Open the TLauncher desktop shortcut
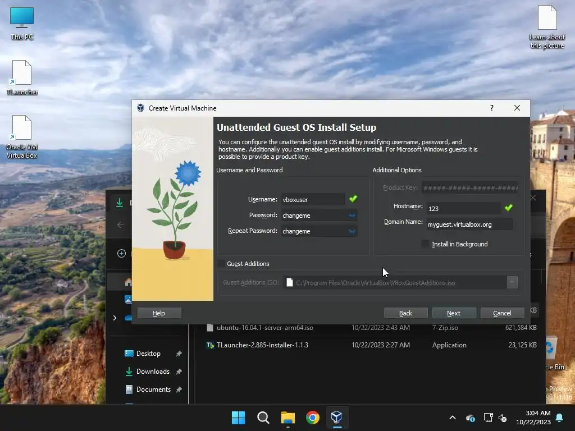Screen dimensions: 575x431 point(22,77)
